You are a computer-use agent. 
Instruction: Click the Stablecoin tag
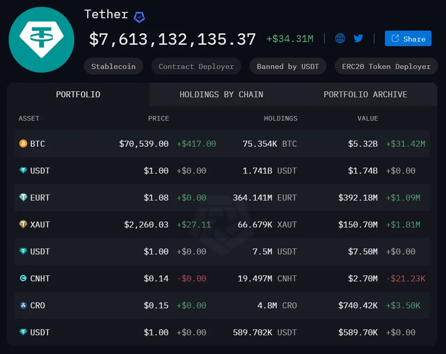[x=113, y=67]
